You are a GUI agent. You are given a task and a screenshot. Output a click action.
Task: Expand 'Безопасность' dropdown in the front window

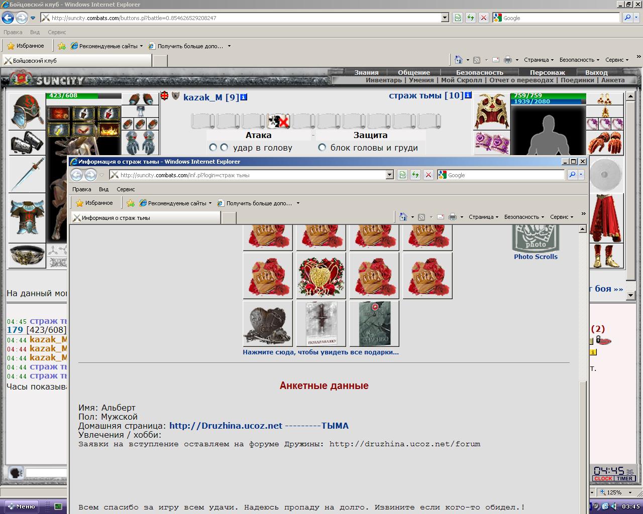[524, 217]
